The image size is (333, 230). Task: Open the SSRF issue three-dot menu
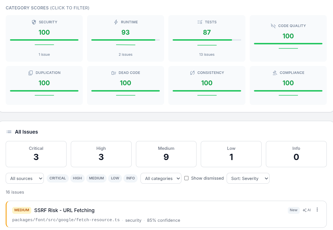click(x=317, y=210)
